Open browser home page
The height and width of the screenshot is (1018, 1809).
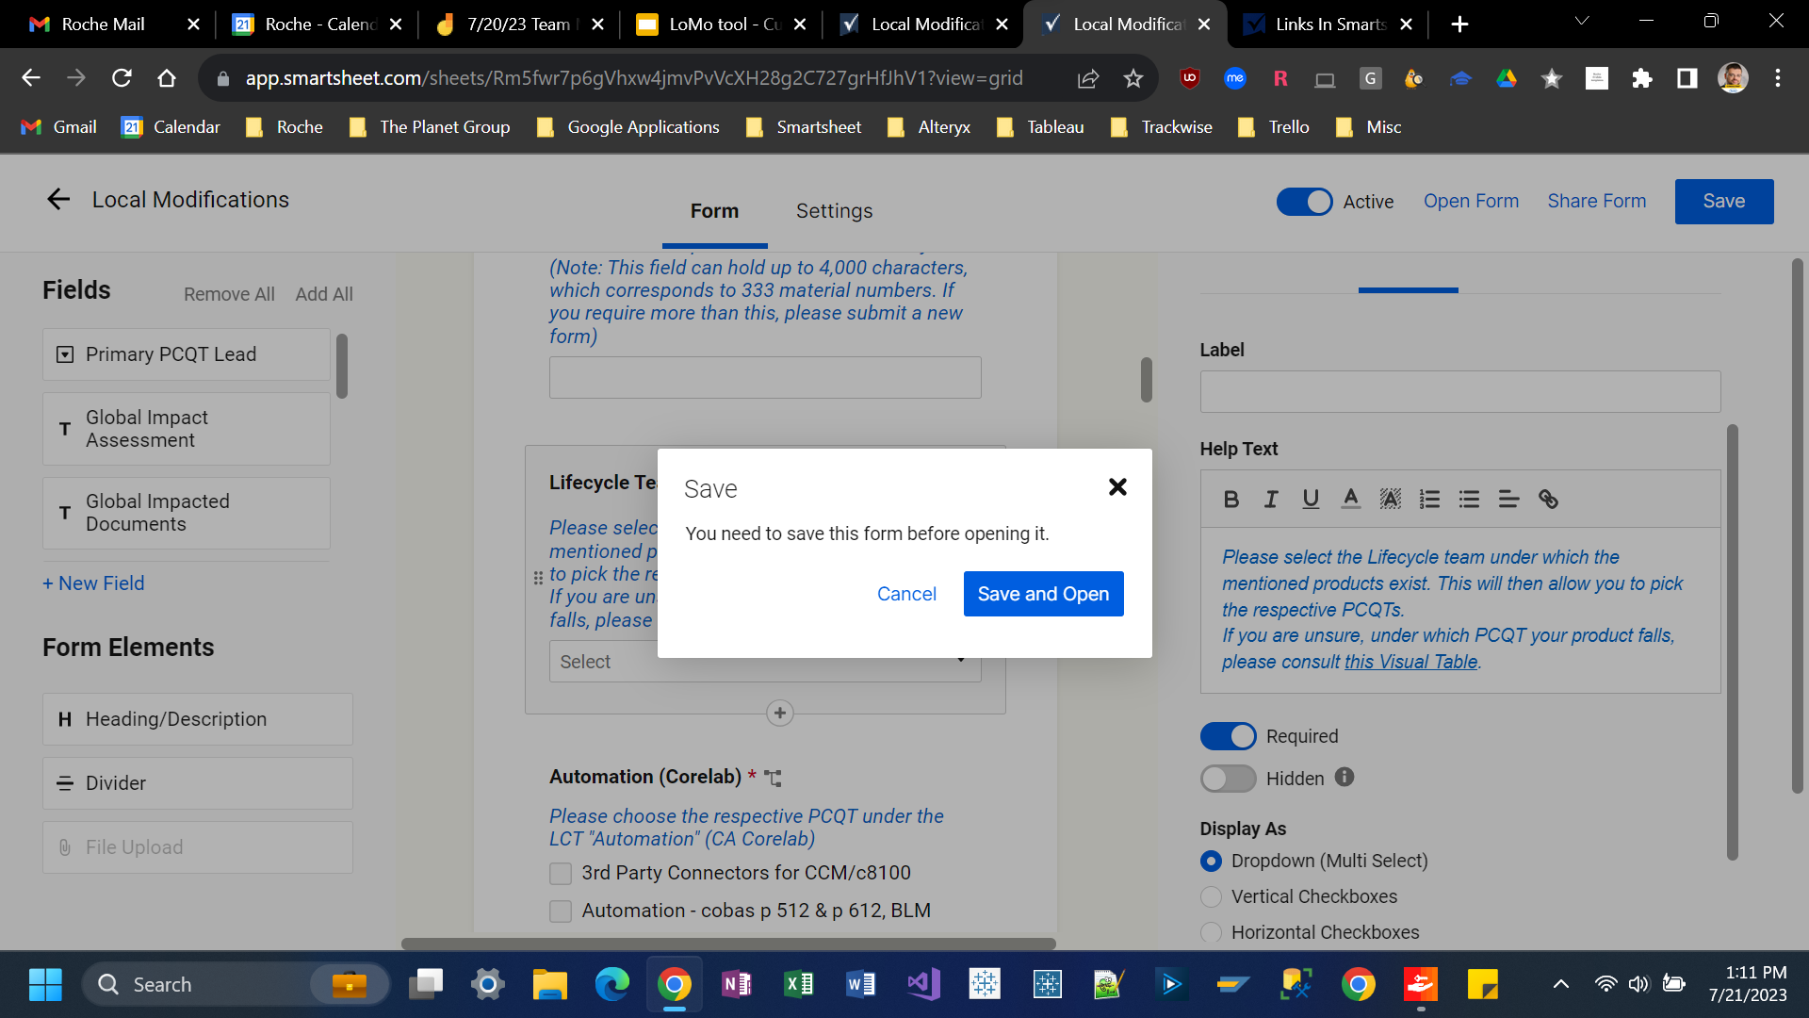click(x=167, y=78)
